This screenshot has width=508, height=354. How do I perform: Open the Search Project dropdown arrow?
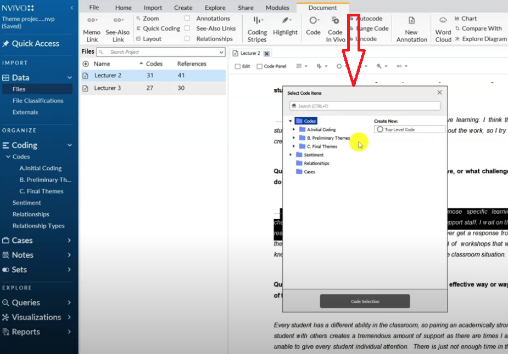[x=221, y=52]
